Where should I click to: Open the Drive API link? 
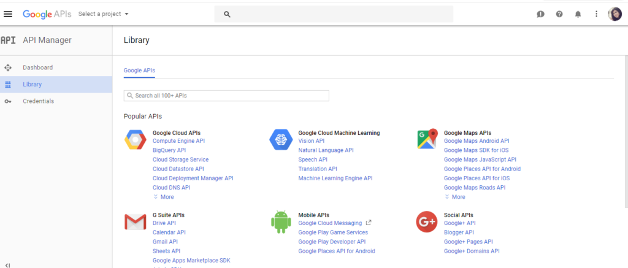point(164,223)
